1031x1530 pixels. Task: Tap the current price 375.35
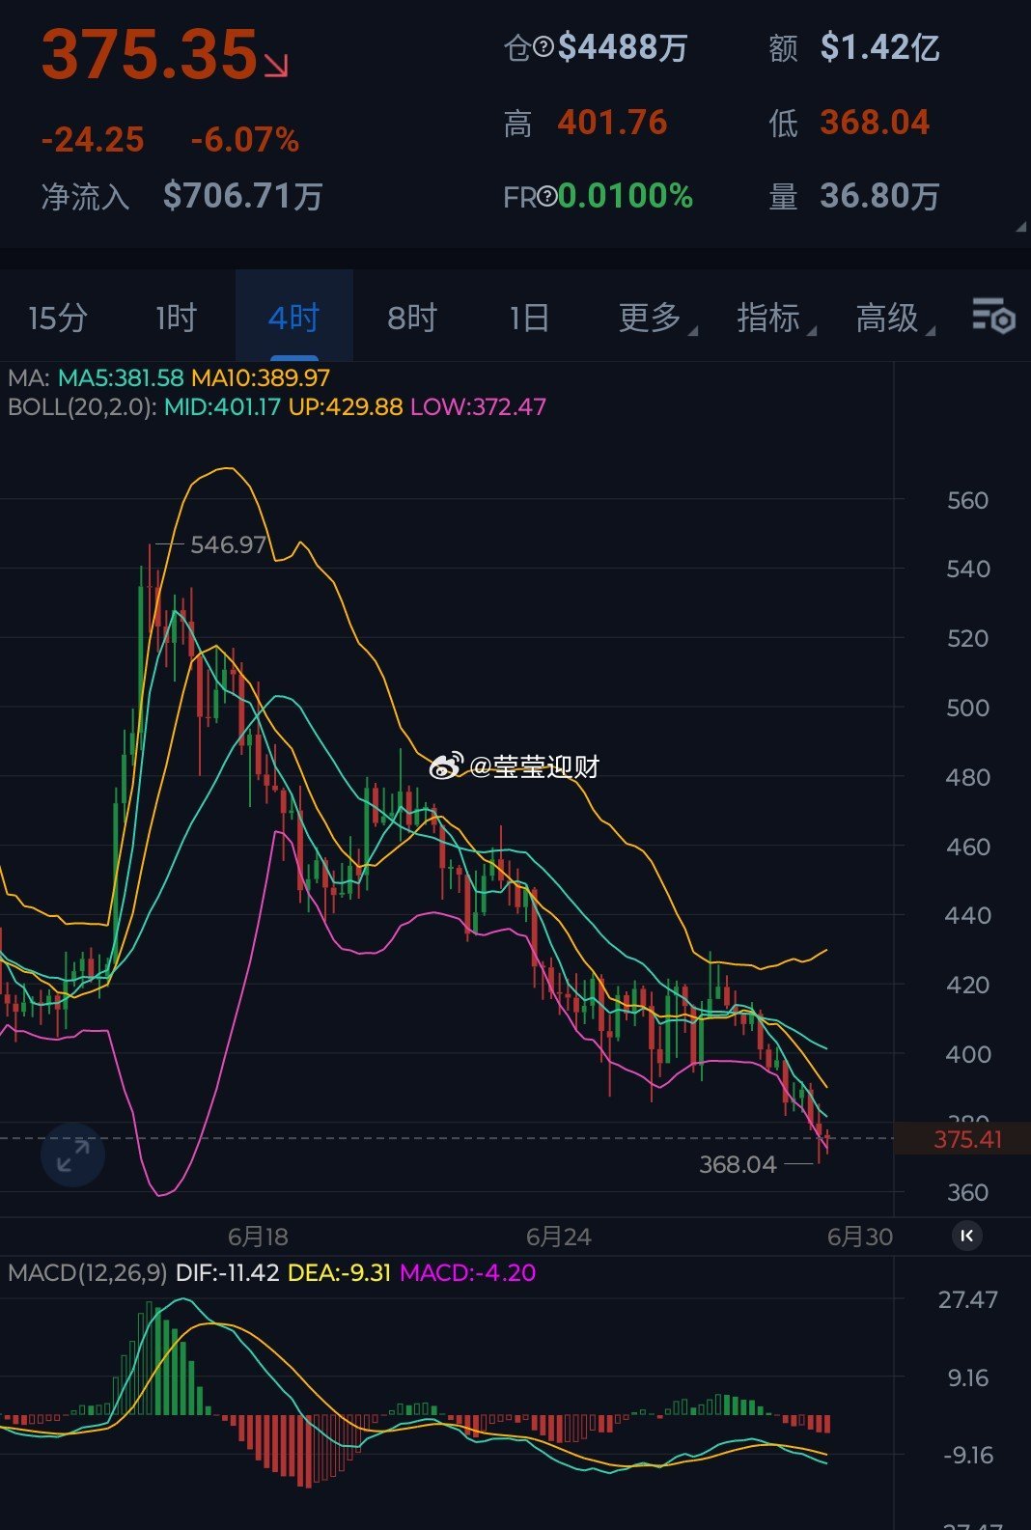(x=150, y=54)
